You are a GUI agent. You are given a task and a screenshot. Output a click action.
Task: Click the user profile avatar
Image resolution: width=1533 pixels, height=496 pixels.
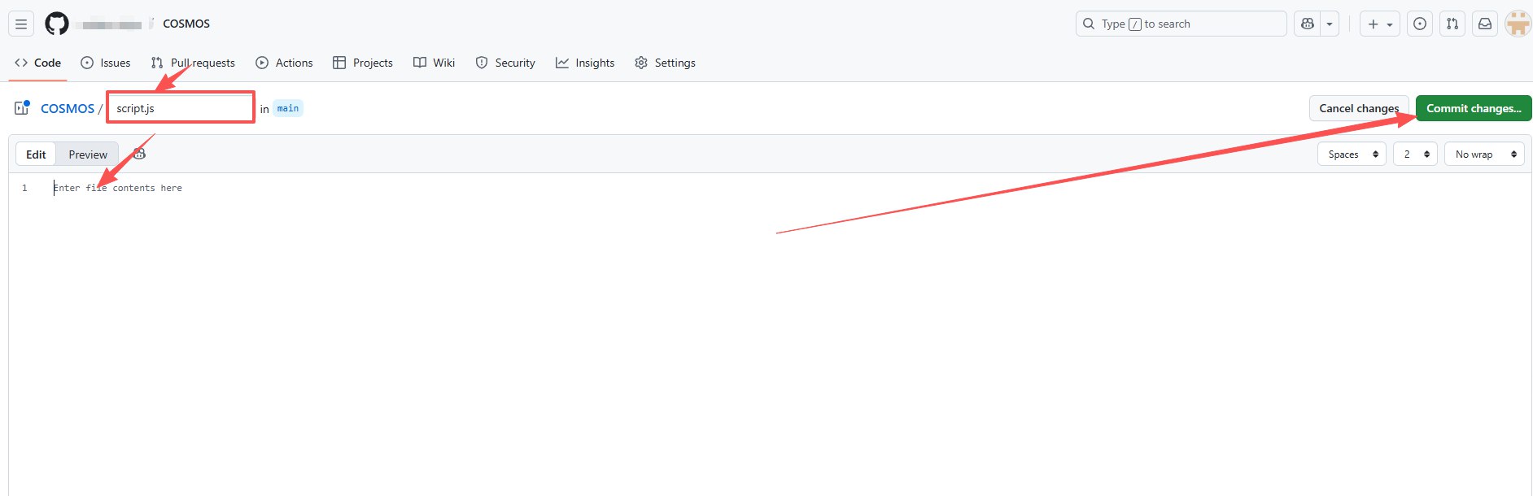click(1518, 24)
